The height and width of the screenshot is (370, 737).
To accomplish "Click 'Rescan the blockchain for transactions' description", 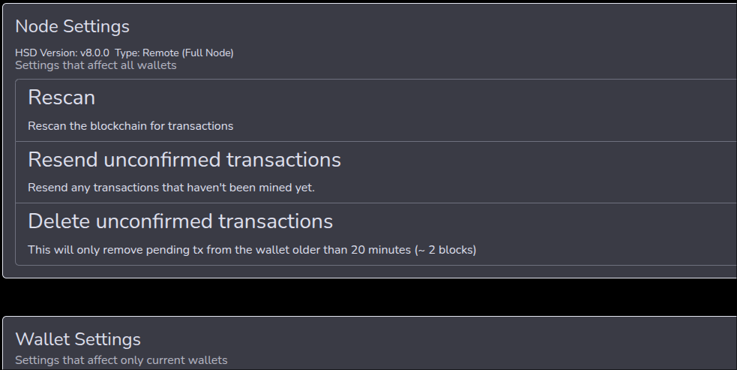I will coord(130,126).
